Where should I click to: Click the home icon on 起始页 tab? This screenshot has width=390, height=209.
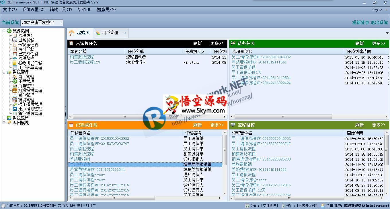(x=72, y=33)
